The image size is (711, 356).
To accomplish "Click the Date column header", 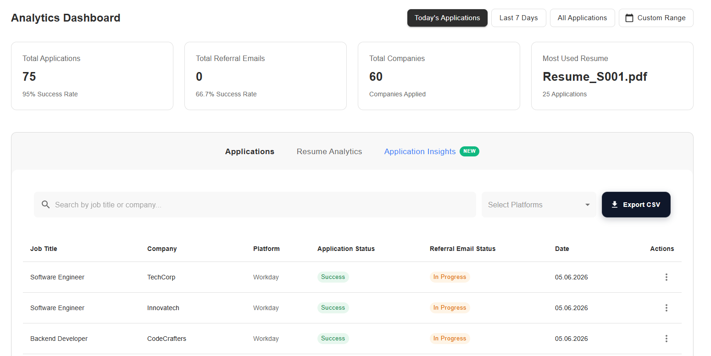I will (x=562, y=249).
